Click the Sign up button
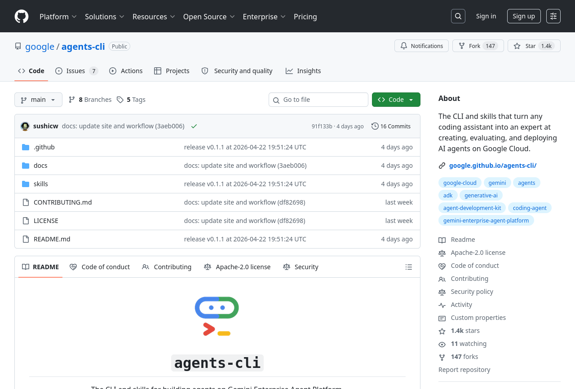Screen dimensions: 575x389 [x=523, y=16]
